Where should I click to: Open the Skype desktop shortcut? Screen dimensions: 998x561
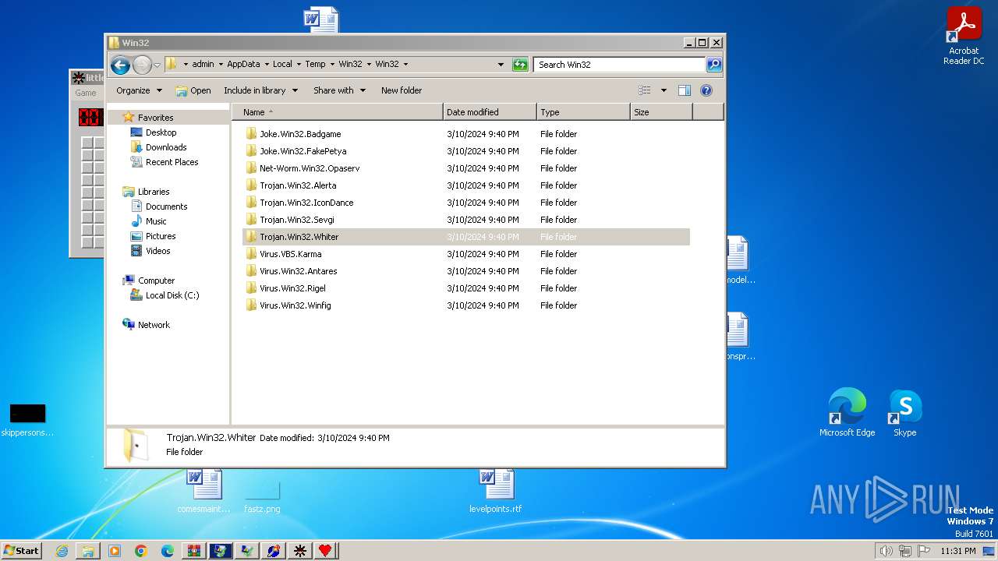pos(905,413)
